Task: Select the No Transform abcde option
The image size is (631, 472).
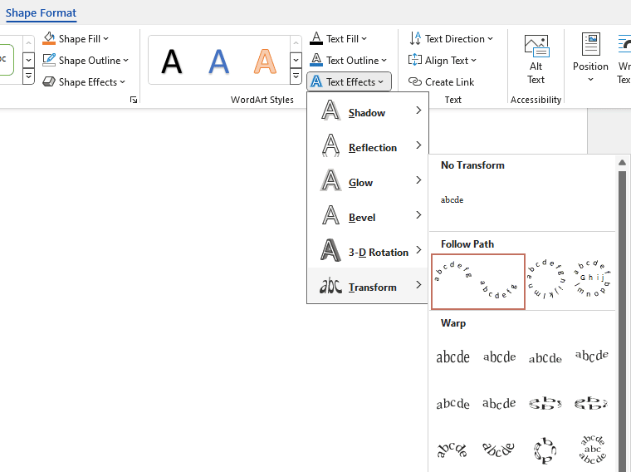Action: 452,199
